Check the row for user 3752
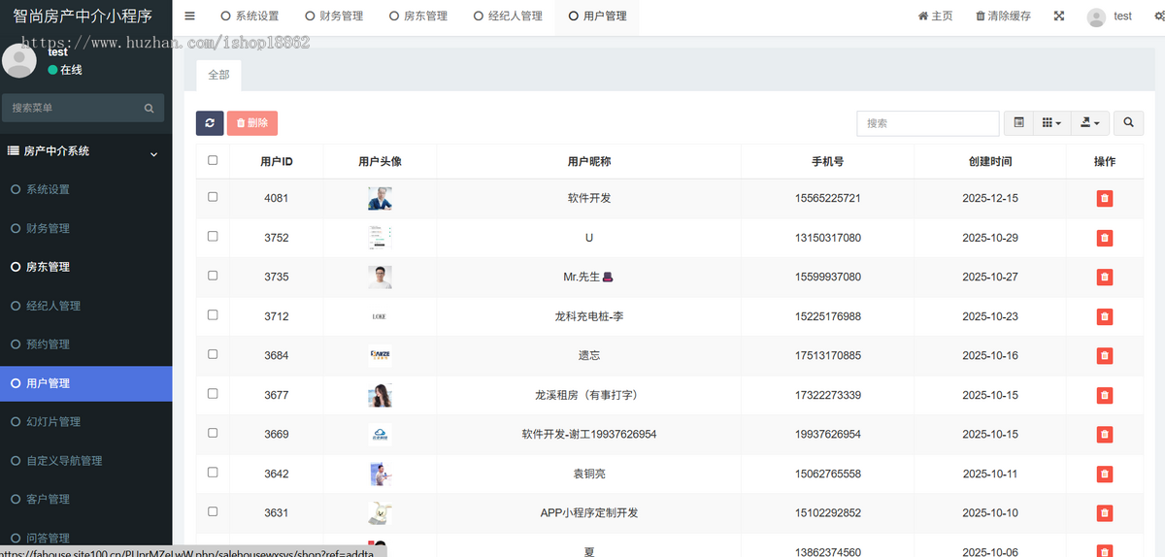Image resolution: width=1165 pixels, height=557 pixels. pyautogui.click(x=213, y=236)
